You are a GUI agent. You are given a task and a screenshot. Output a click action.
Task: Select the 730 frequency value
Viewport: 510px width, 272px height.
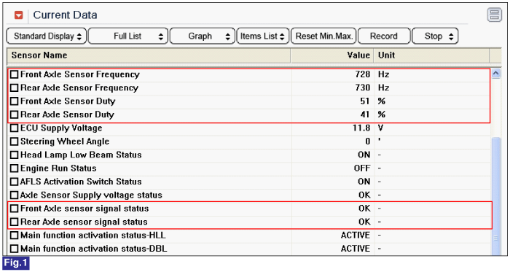[363, 88]
